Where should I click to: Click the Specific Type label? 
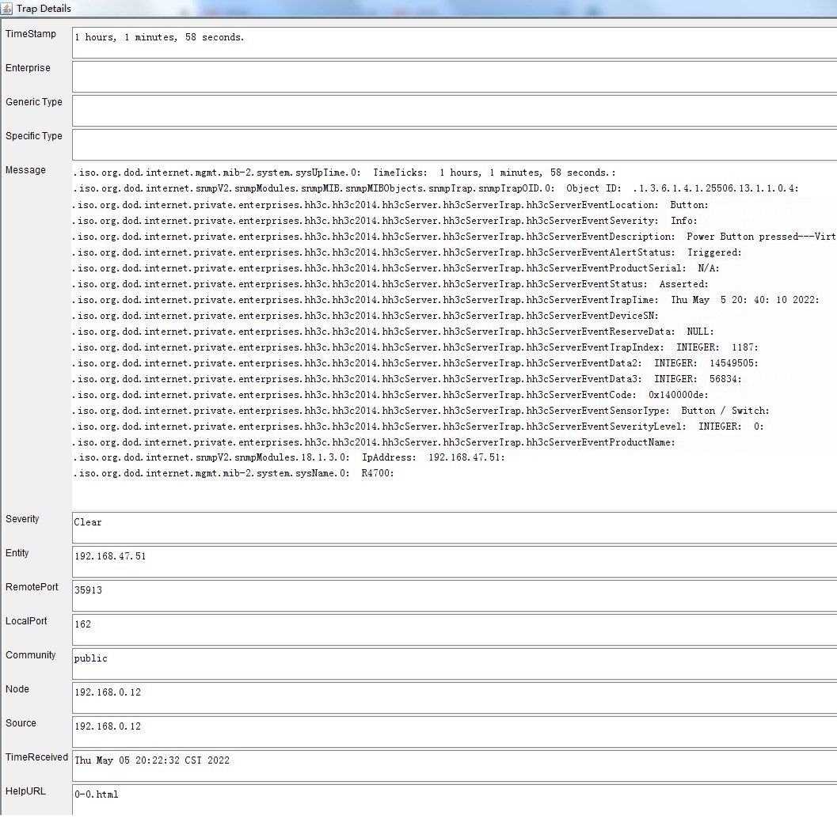coord(33,136)
